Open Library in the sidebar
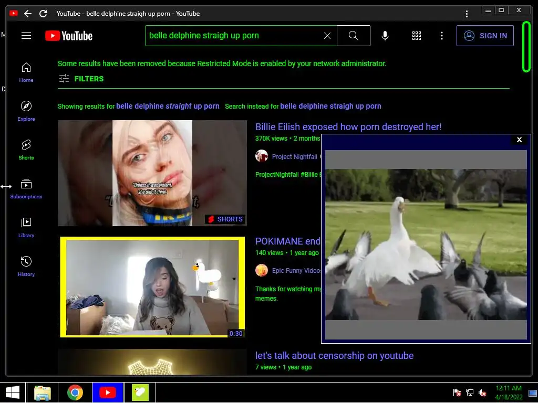 26,228
